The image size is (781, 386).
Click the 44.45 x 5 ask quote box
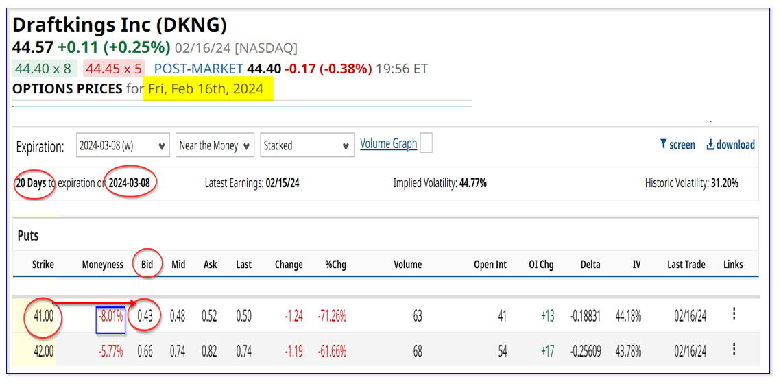click(x=114, y=69)
